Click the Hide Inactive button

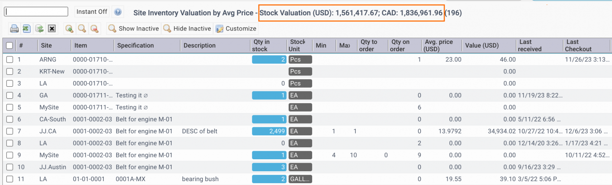pyautogui.click(x=187, y=29)
